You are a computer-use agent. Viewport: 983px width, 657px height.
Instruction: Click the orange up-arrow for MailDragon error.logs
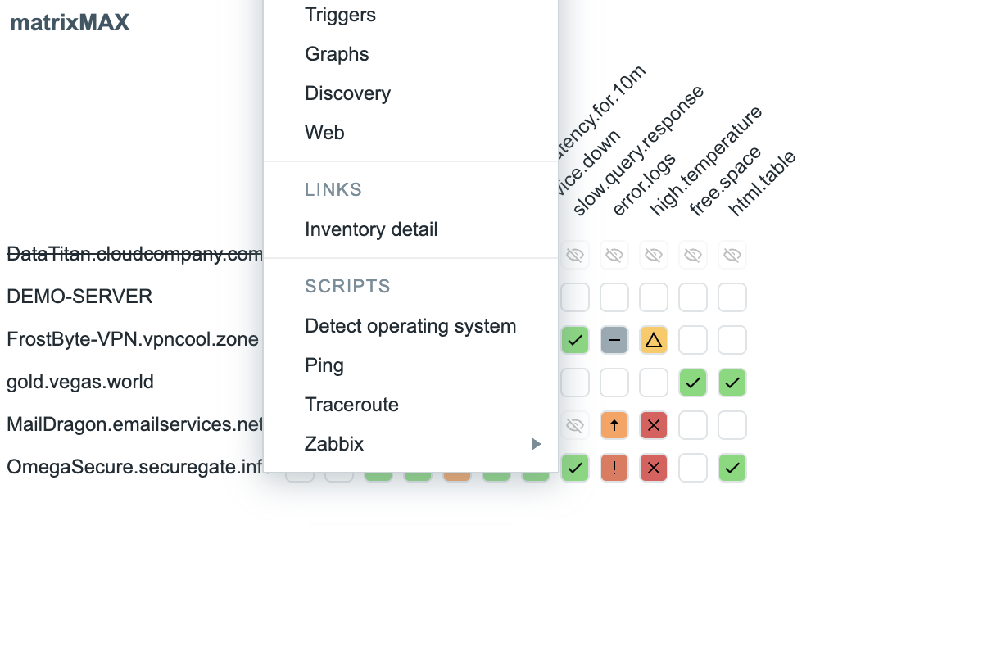click(614, 425)
